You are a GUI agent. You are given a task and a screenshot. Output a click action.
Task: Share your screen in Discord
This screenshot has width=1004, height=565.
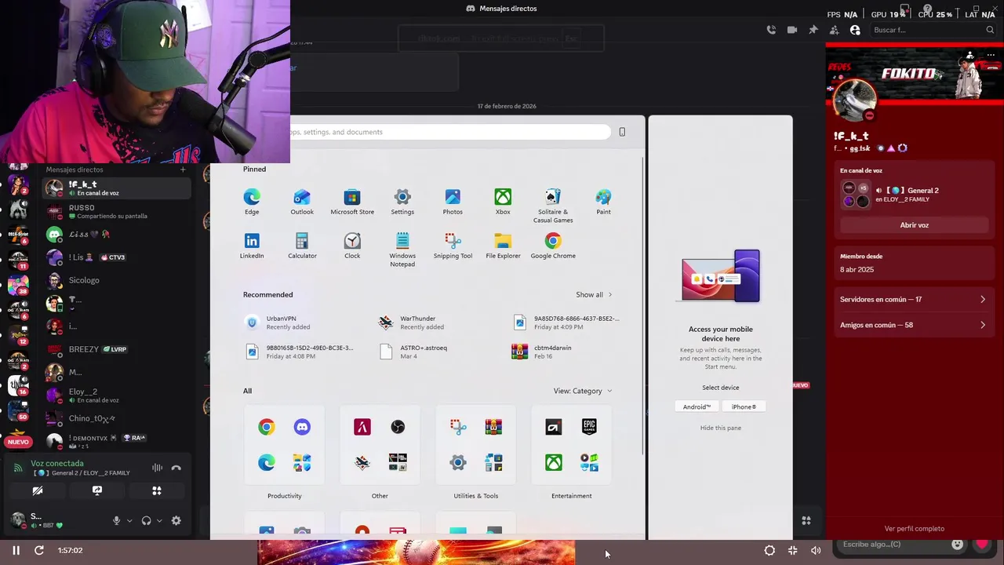pos(97,490)
